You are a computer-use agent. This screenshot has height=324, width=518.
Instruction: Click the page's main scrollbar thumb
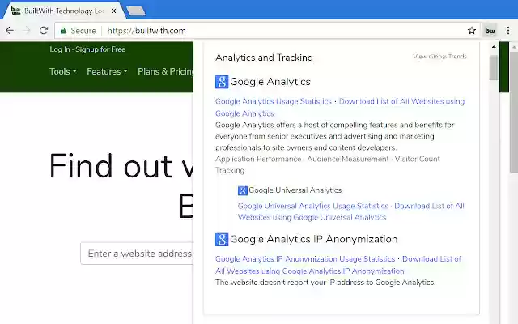(x=514, y=113)
